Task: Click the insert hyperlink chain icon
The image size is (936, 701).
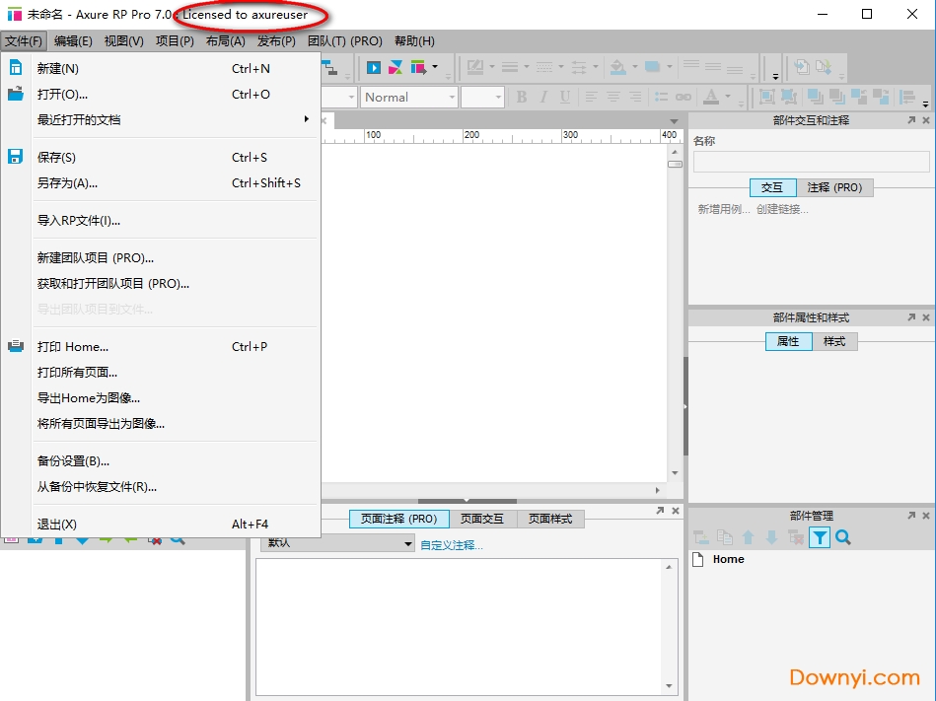Action: click(684, 97)
